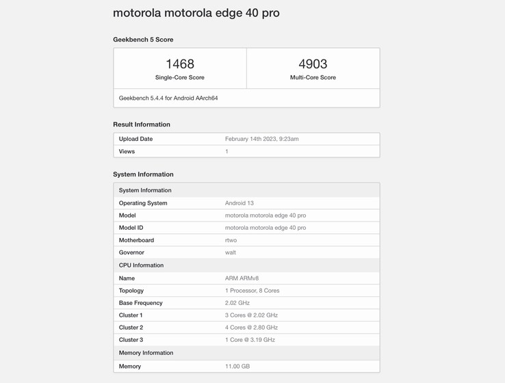Click the Result Information heading
Viewport: 505px width, 383px height.
coord(142,124)
